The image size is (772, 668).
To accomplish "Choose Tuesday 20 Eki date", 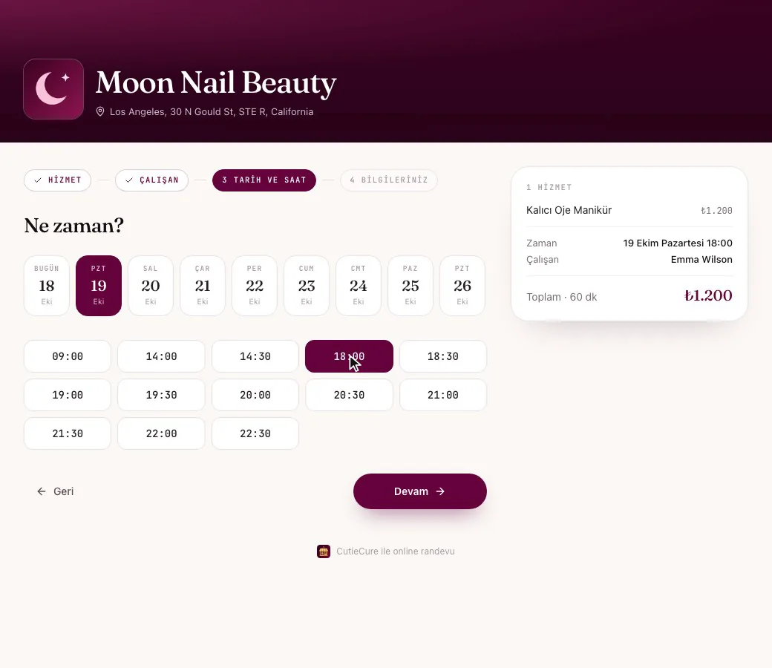I will tap(151, 286).
